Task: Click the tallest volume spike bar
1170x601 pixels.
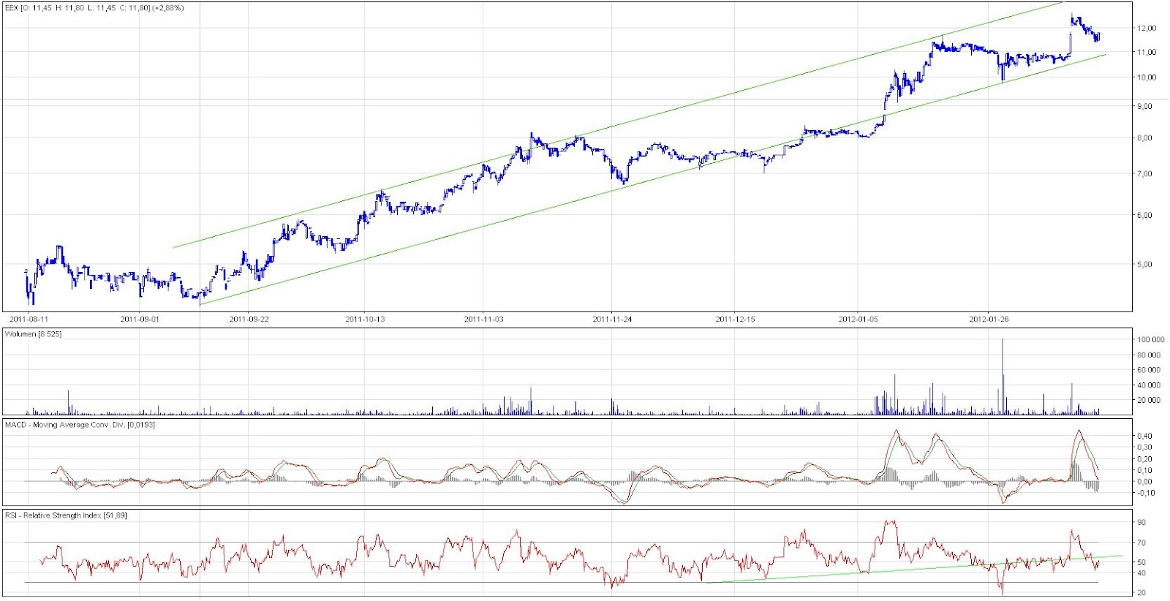Action: [1003, 377]
